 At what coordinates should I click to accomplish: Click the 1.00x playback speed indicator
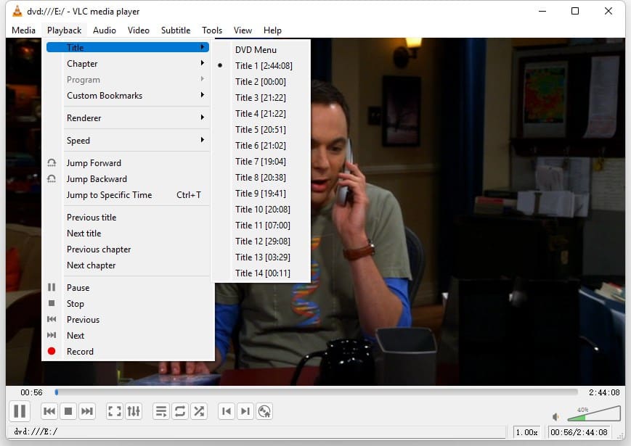pos(526,432)
